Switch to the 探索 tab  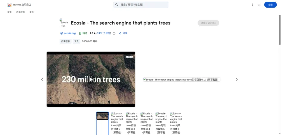click(9, 12)
